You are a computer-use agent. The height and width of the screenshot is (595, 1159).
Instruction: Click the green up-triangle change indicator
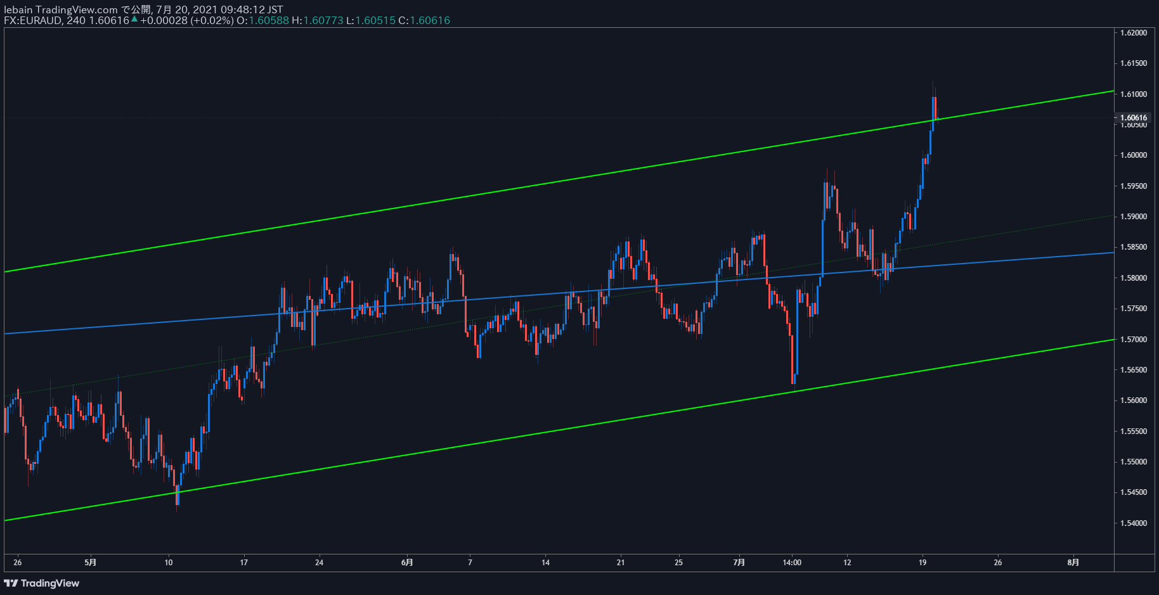click(x=134, y=20)
